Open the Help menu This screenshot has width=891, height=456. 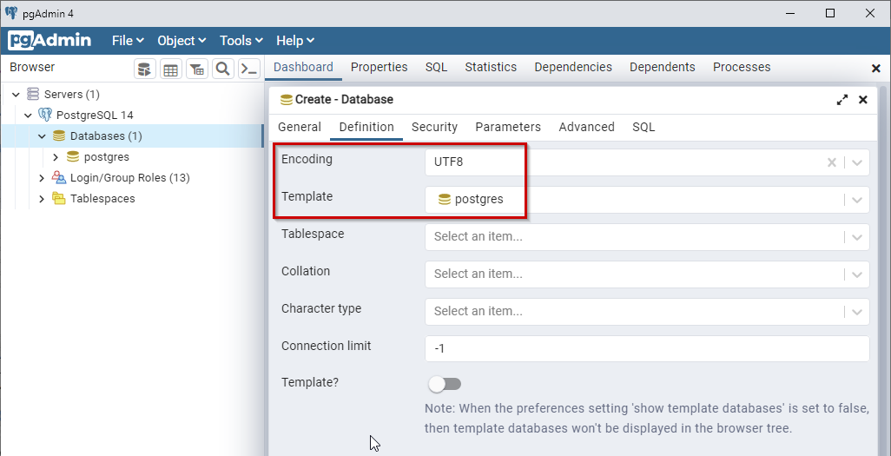click(x=294, y=40)
